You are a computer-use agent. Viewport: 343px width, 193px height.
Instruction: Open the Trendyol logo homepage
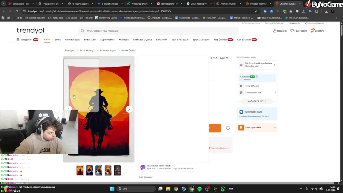(30, 30)
